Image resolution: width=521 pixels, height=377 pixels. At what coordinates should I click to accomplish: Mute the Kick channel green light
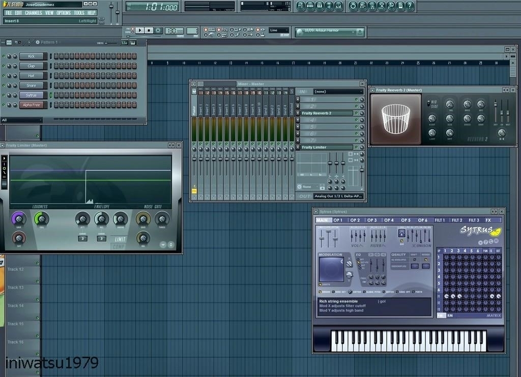(x=4, y=56)
